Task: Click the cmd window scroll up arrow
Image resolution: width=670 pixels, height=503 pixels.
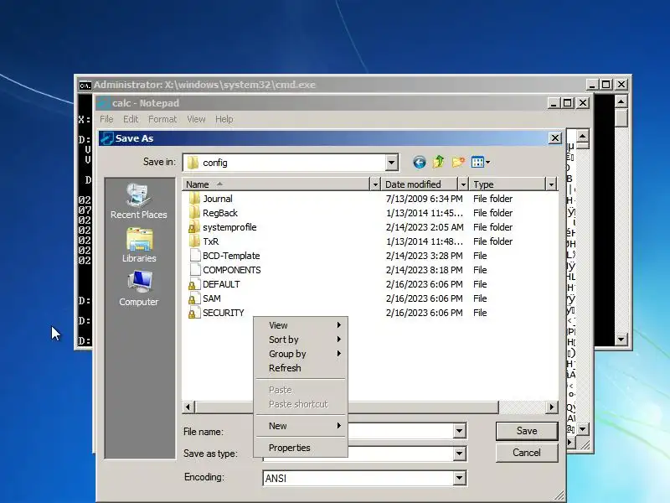Action: pyautogui.click(x=621, y=101)
